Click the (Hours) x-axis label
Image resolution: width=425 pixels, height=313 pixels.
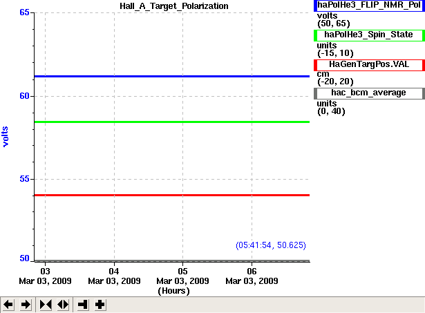(x=173, y=291)
